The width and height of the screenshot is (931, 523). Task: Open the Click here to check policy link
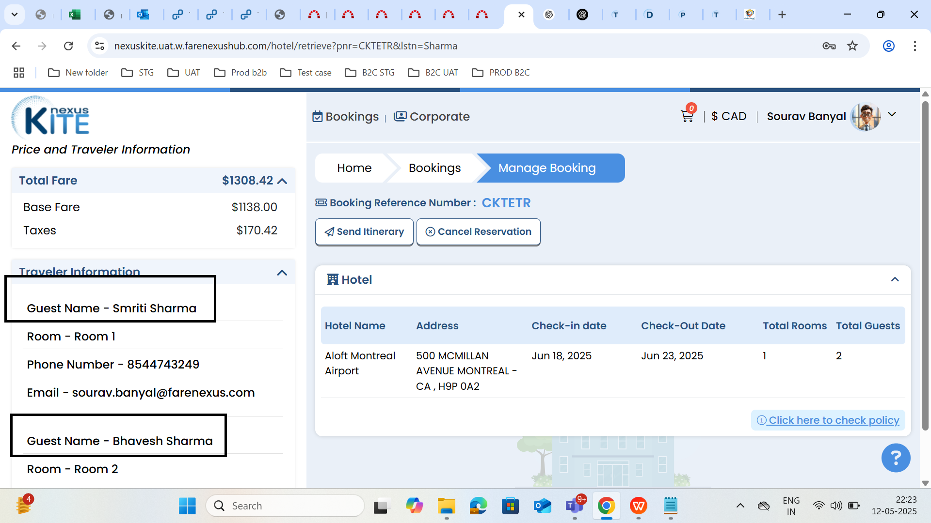[x=828, y=420]
